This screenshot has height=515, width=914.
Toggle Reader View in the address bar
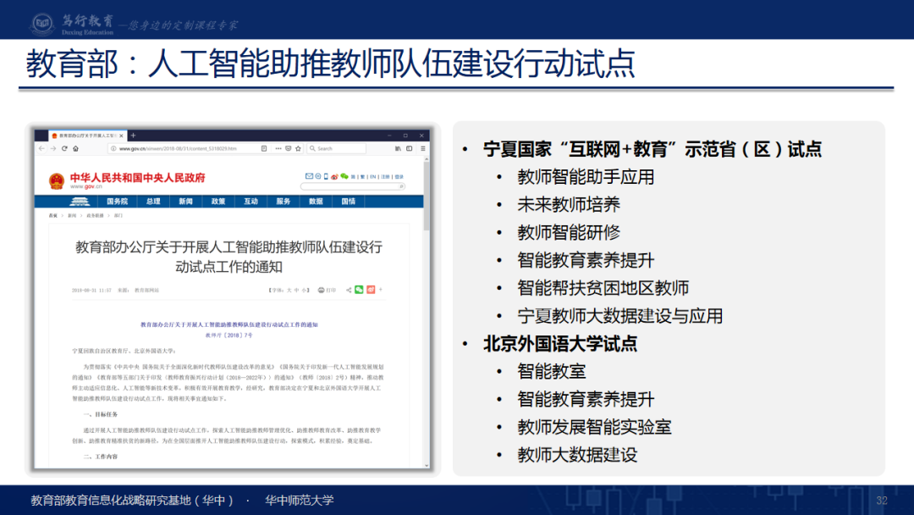264,149
